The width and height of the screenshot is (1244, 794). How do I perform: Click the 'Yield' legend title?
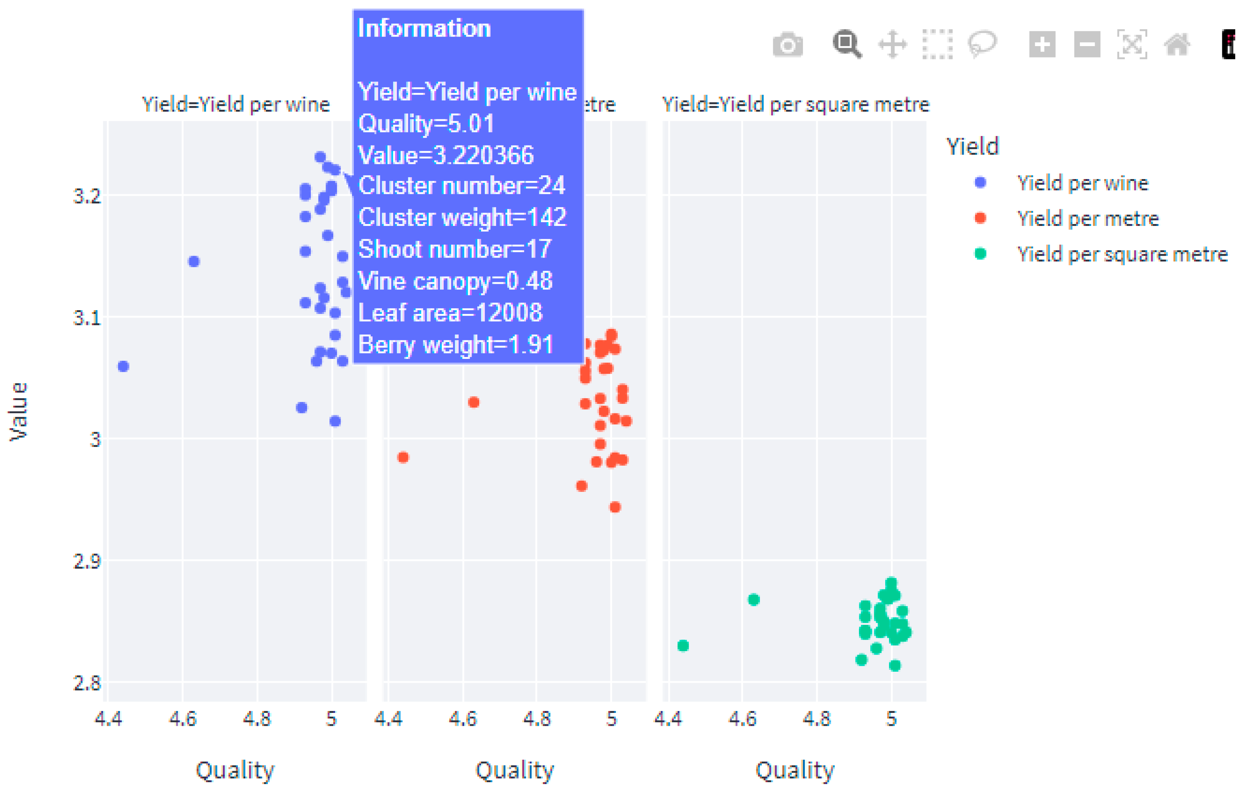972,147
